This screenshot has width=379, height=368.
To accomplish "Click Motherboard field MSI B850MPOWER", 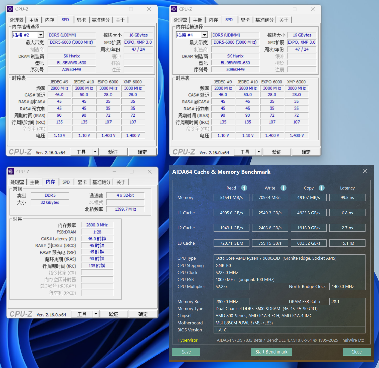I will 289,323.
